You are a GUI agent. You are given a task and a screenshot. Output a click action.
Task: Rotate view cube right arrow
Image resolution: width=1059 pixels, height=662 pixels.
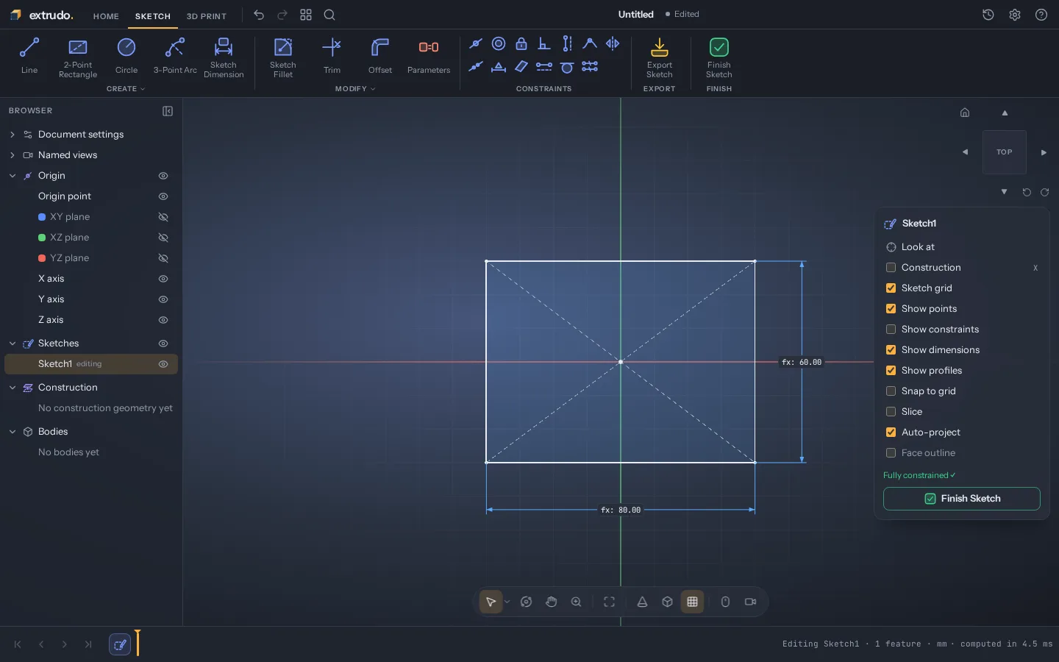click(1044, 152)
